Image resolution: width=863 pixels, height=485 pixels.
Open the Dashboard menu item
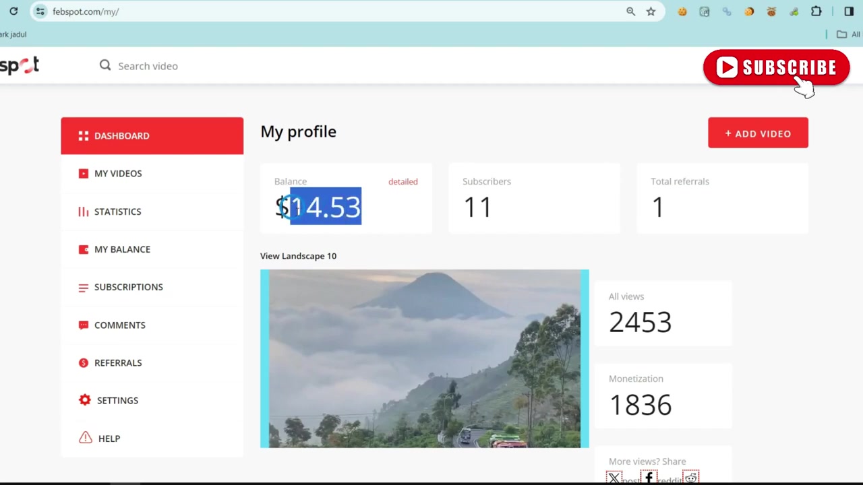(152, 135)
